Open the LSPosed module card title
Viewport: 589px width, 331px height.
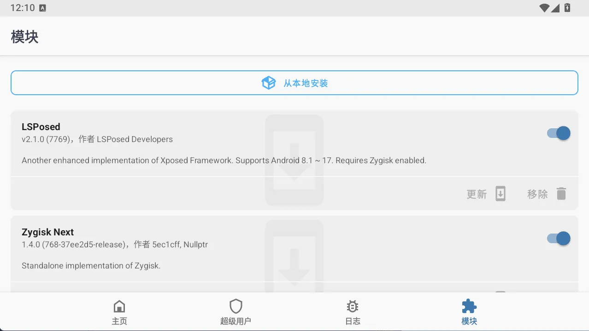pyautogui.click(x=41, y=127)
